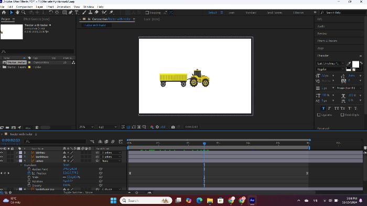Toggle Faux Bold in Character panel
The width and height of the screenshot is (367, 206).
(x=323, y=108)
